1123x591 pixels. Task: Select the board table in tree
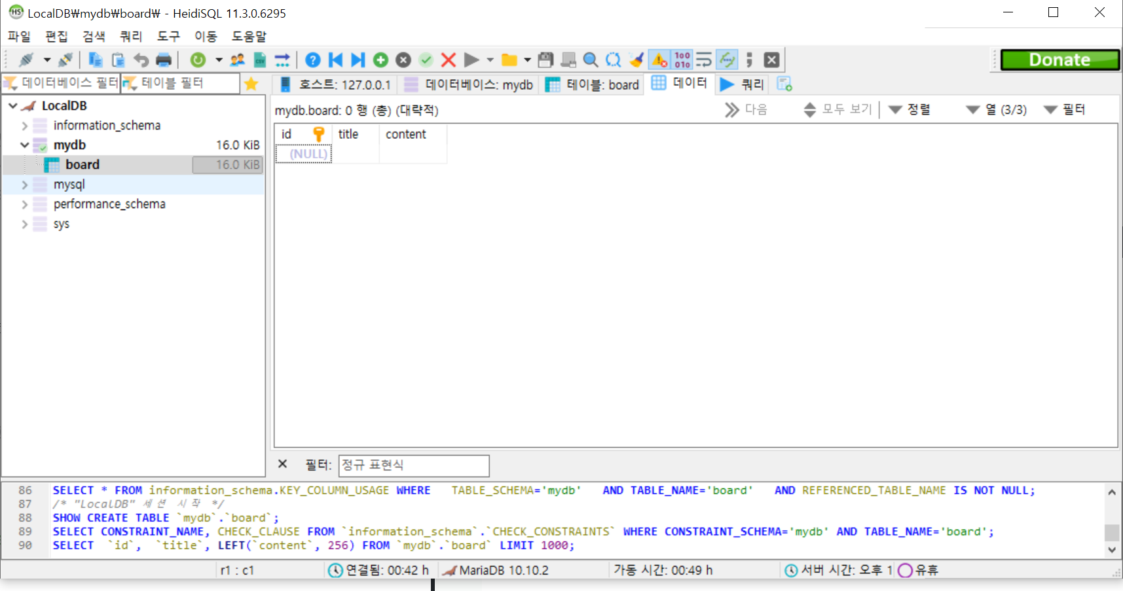pos(83,164)
